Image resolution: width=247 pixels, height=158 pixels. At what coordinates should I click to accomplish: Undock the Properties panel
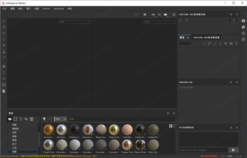[231, 82]
